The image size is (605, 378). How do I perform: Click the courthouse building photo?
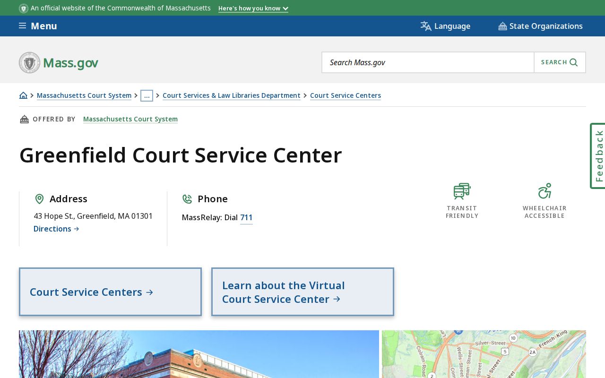[199, 354]
